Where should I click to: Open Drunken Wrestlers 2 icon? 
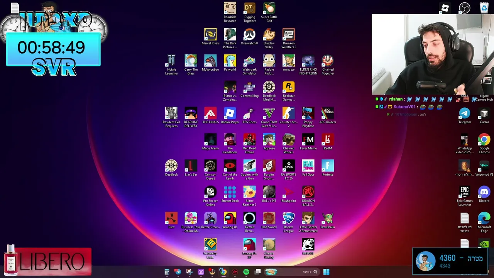point(289,38)
